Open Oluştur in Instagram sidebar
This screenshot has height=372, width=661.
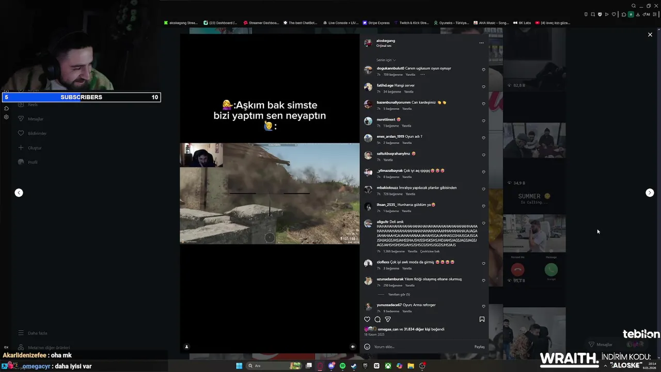[x=29, y=148]
